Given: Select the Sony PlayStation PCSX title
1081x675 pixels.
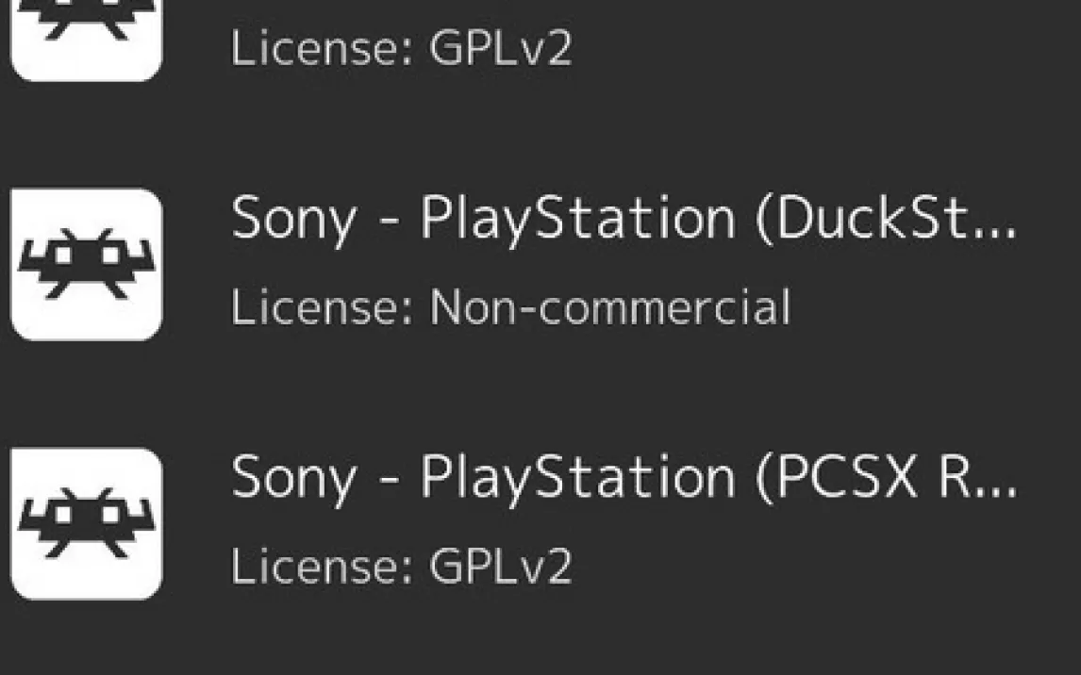Looking at the screenshot, I should tap(624, 478).
